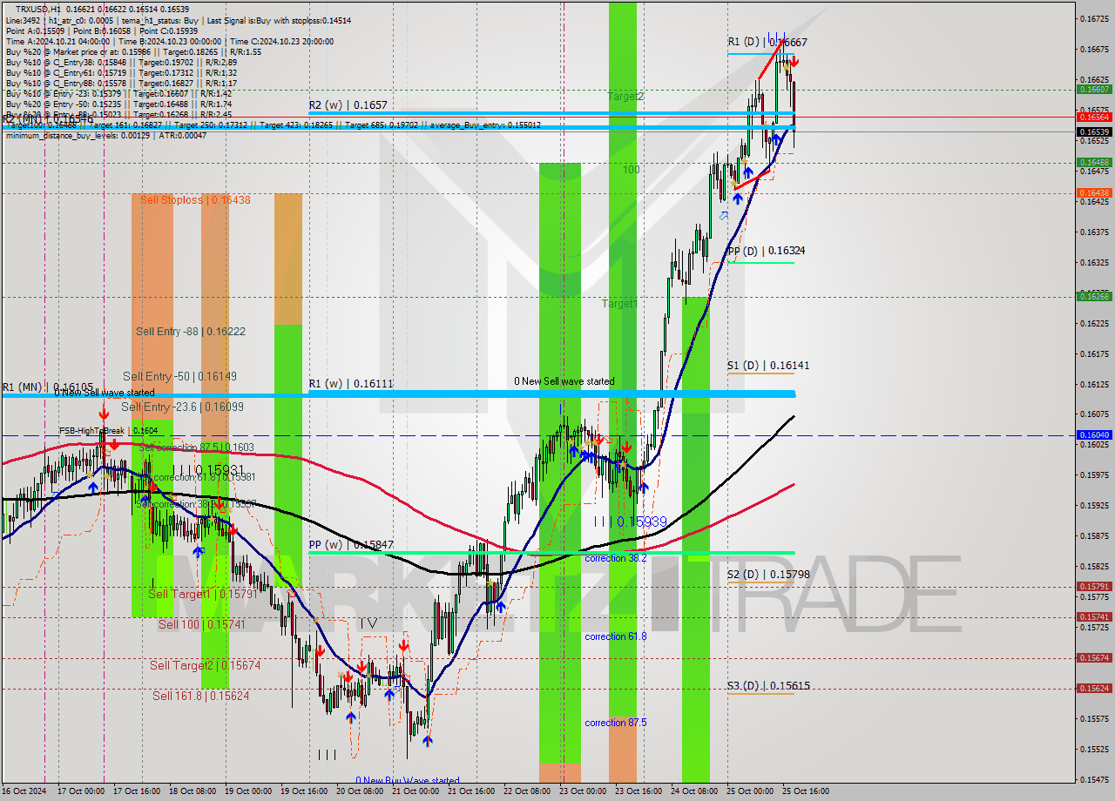Click the R1 (w) | 0.16111 label
This screenshot has width=1115, height=801.
click(350, 383)
